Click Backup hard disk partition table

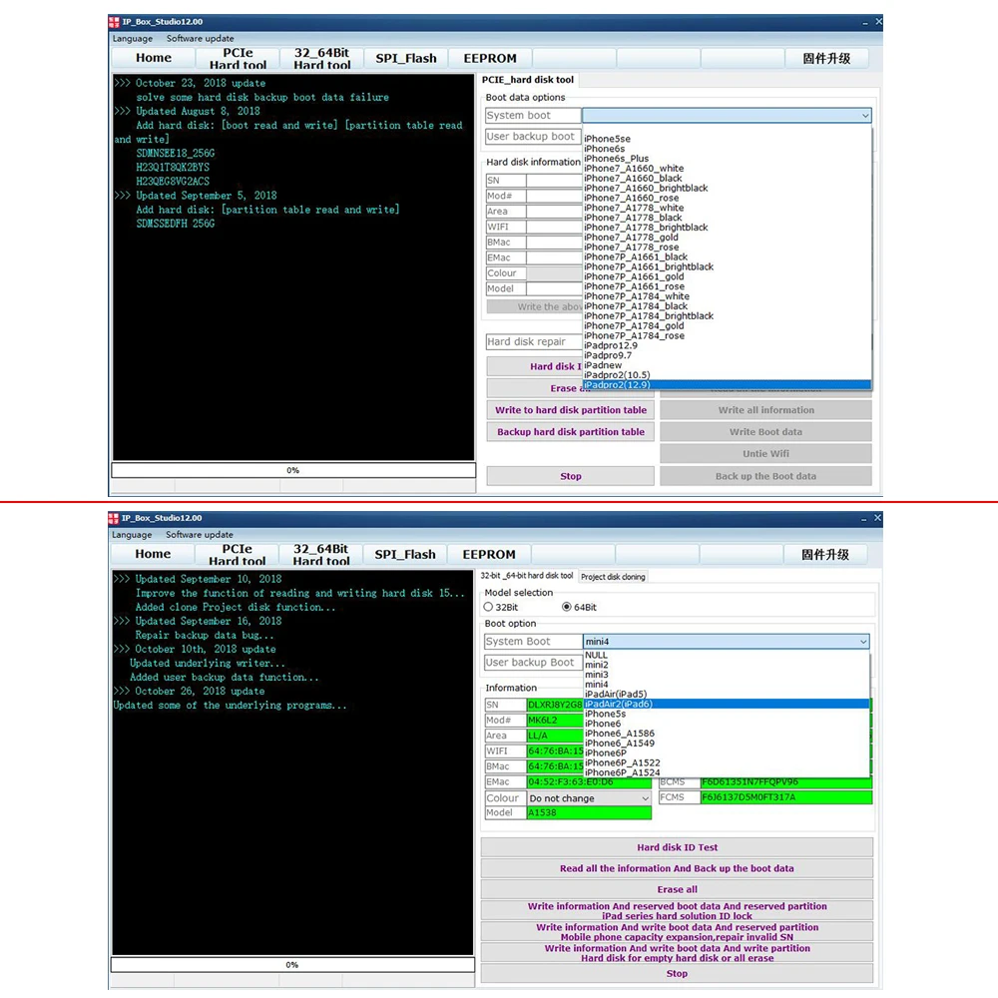point(571,431)
